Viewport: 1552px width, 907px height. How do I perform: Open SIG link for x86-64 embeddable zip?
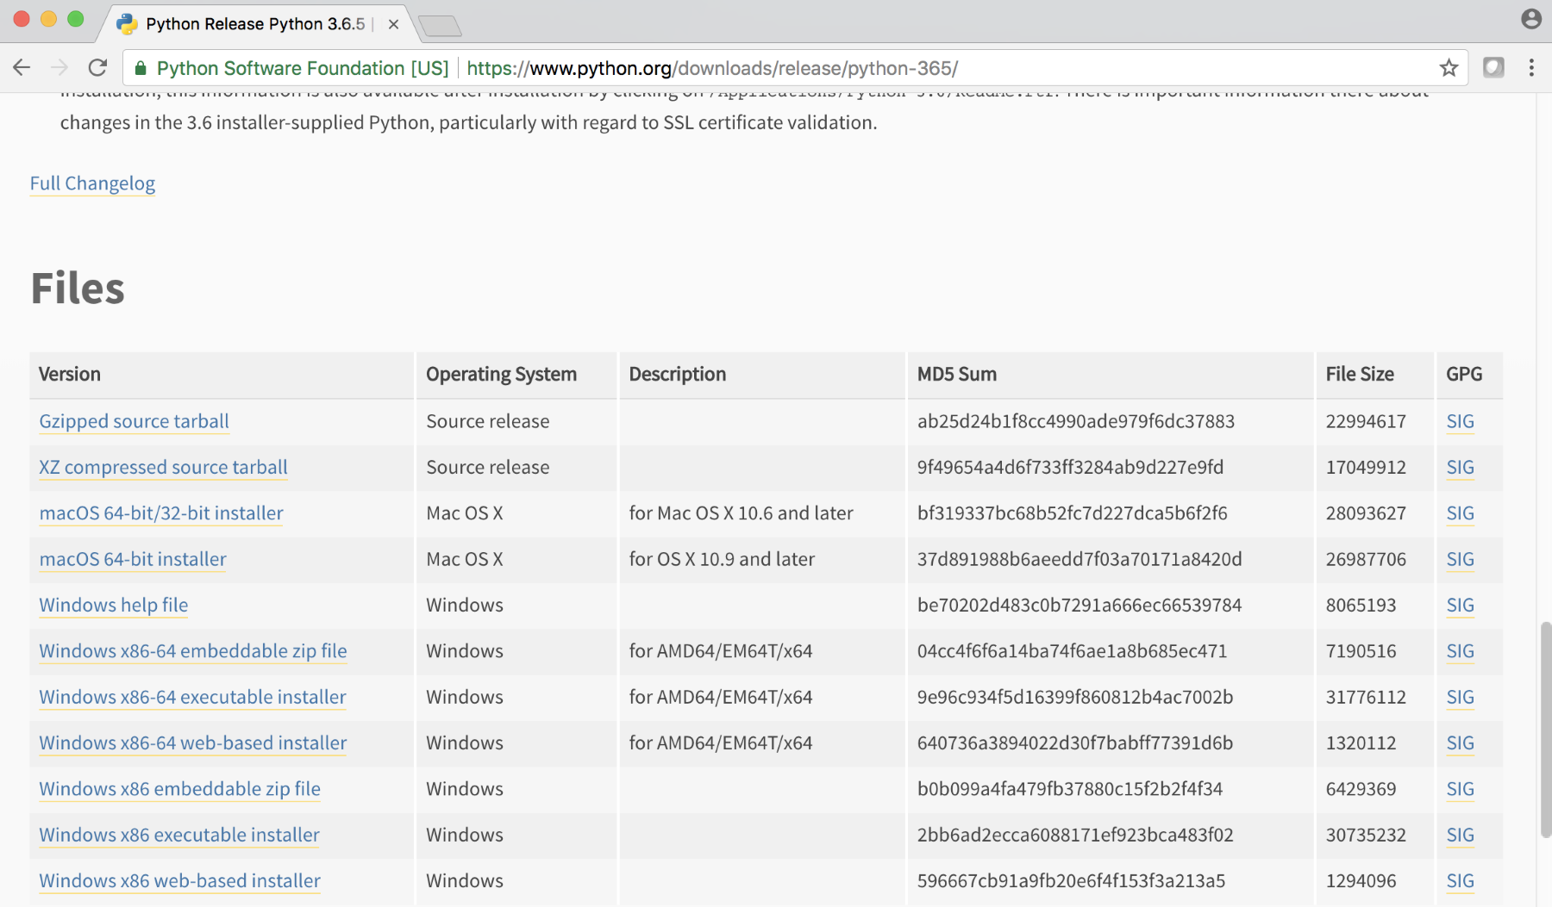(x=1460, y=651)
